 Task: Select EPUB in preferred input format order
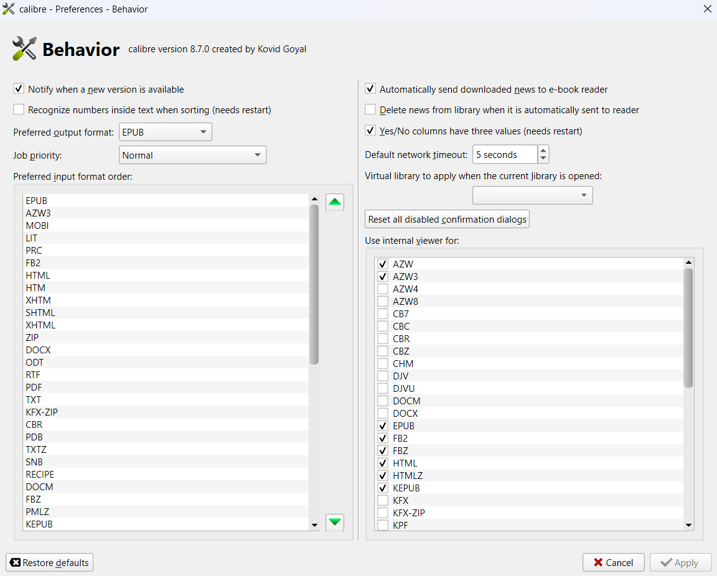(x=166, y=201)
